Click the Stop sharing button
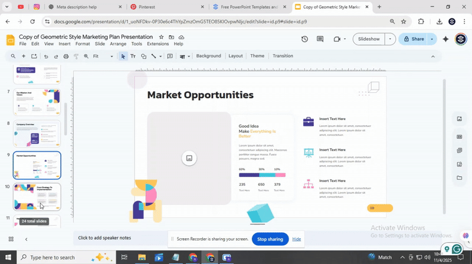The height and width of the screenshot is (264, 472). 270,239
